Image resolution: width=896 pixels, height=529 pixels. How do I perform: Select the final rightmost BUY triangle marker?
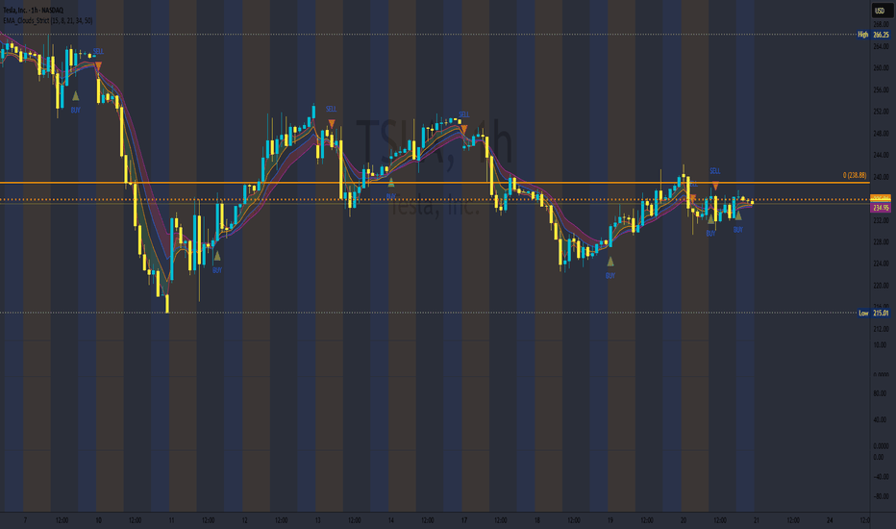click(738, 215)
